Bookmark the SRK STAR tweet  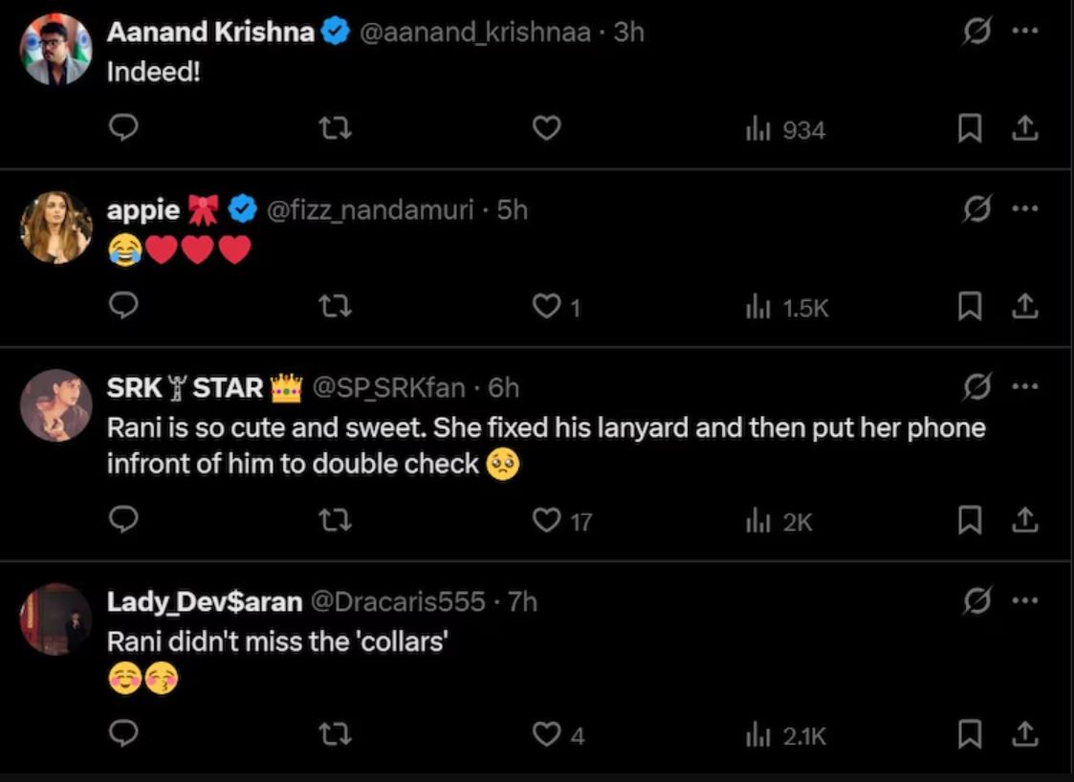pyautogui.click(x=970, y=520)
